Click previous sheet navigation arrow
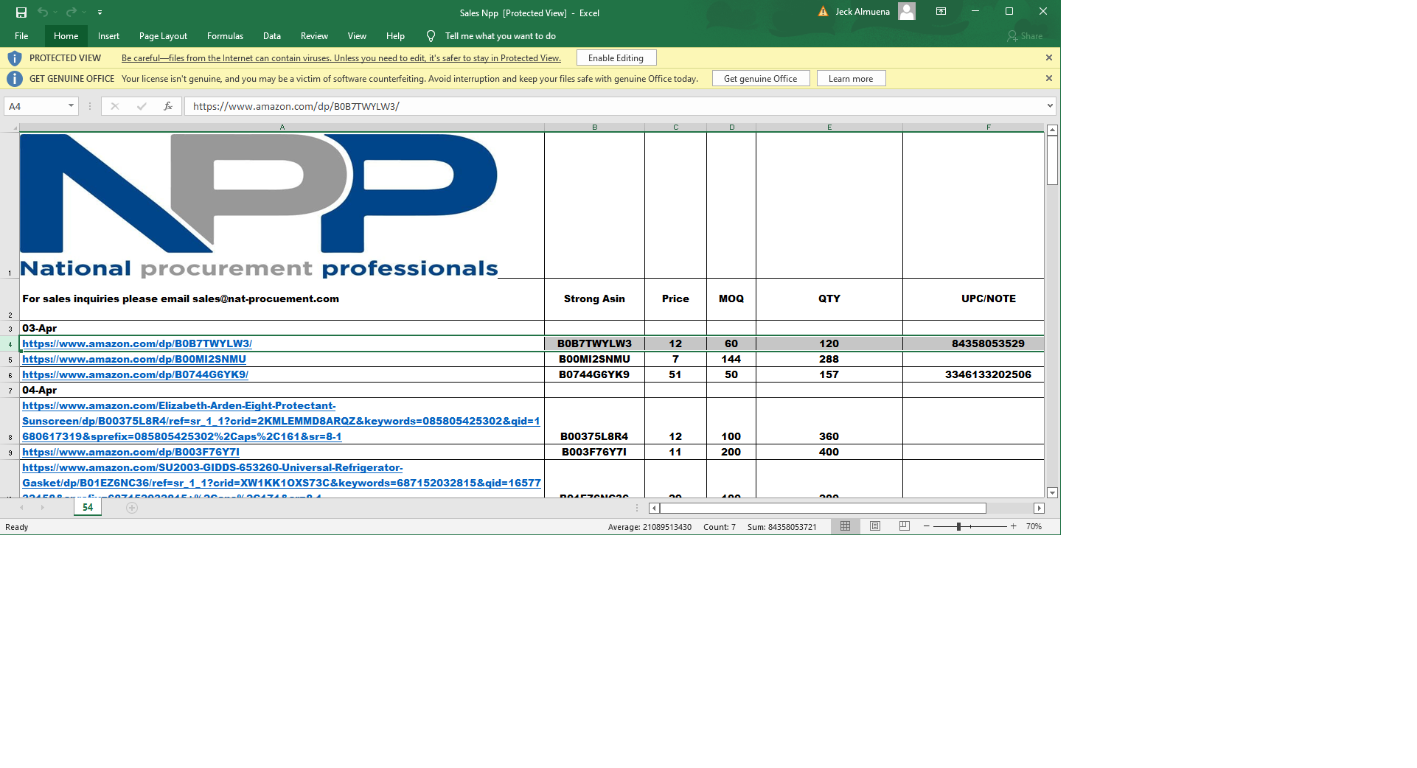The image size is (1417, 768). tap(21, 508)
